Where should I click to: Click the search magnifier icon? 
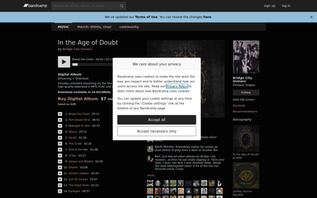point(122,6)
